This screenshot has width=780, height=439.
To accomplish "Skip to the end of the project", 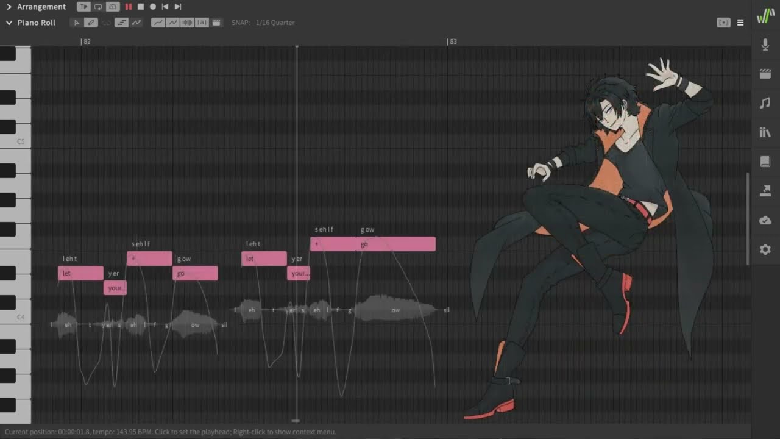I will coord(178,7).
